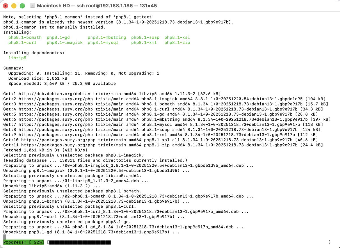Maximize the terminal with the green button
Viewport: 340px width, 248px height.
tap(22, 6)
